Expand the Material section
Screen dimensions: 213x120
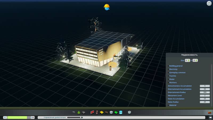173,105
